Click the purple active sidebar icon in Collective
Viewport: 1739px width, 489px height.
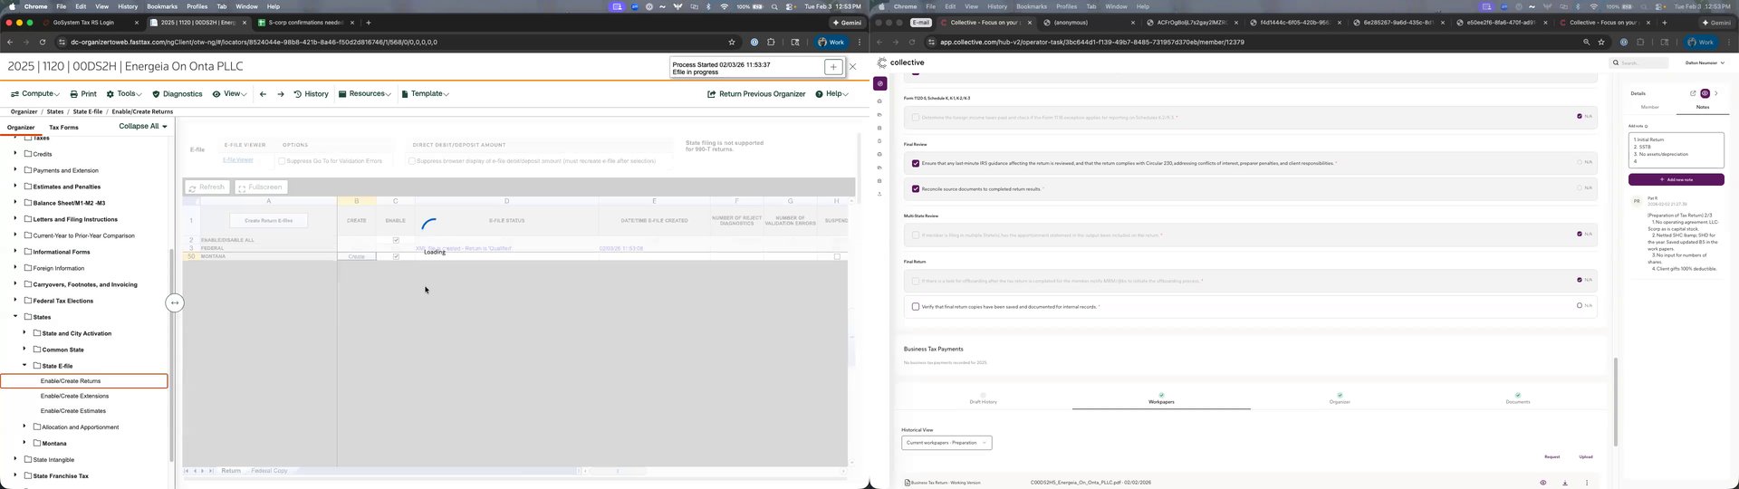pyautogui.click(x=879, y=83)
